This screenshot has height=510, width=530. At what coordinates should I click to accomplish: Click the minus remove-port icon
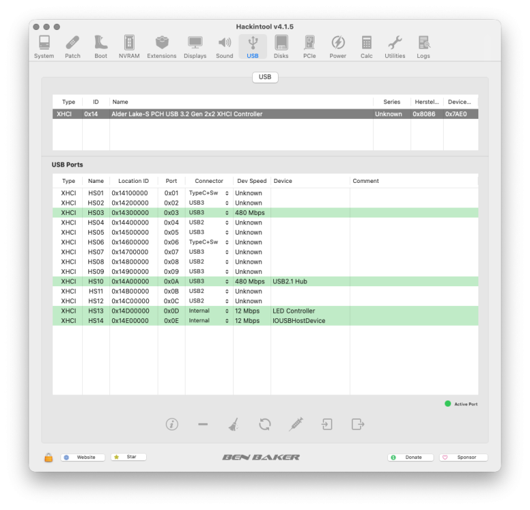click(x=202, y=424)
